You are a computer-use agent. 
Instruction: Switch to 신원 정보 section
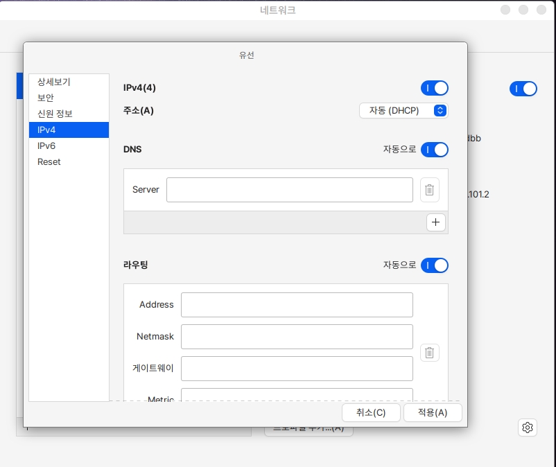[x=55, y=114]
